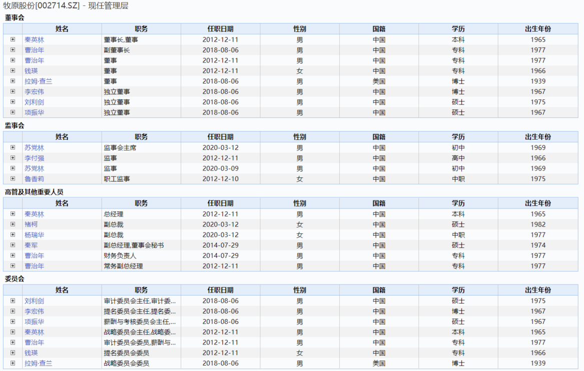This screenshot has height=371, width=584.
Task: Select the 高中 education cell
Action: [458, 158]
